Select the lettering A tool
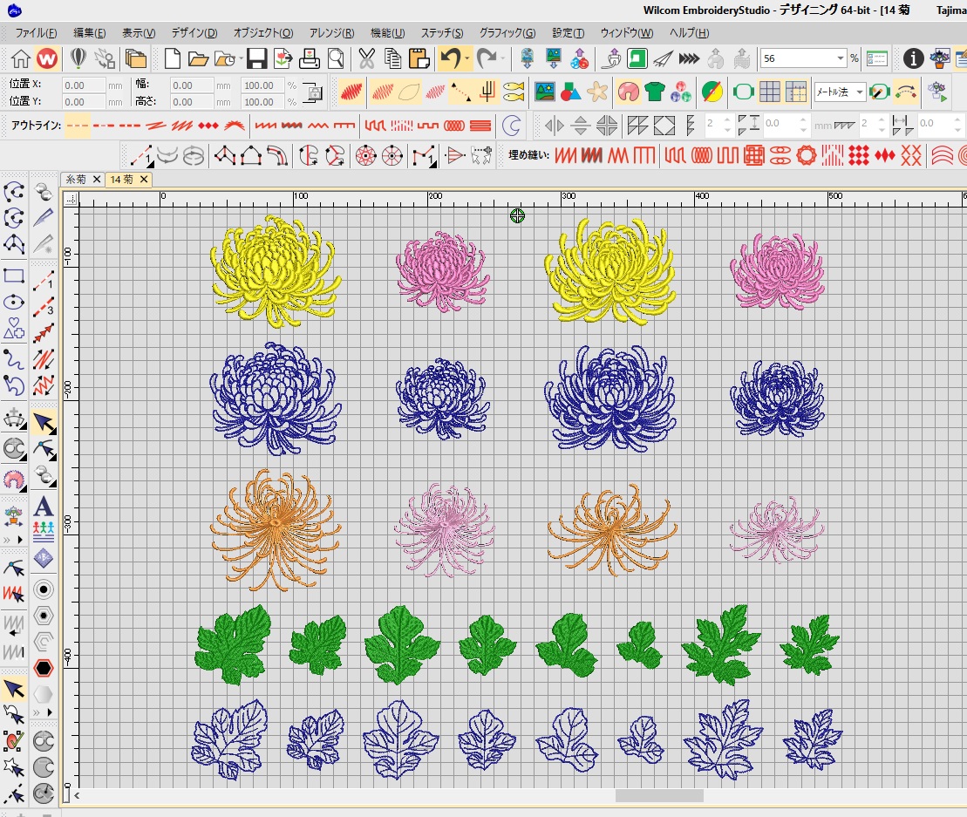Screen dimensions: 967x817 (44, 507)
